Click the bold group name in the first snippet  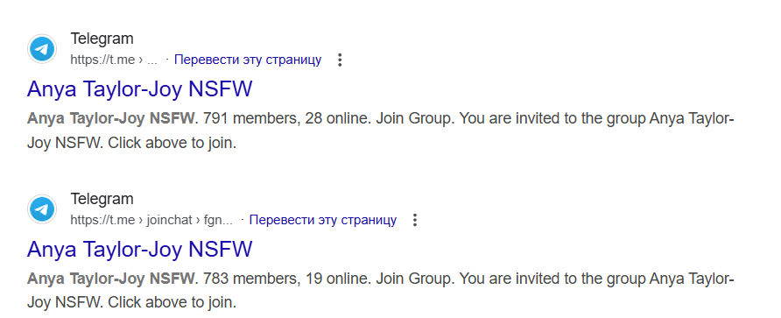[x=112, y=120]
